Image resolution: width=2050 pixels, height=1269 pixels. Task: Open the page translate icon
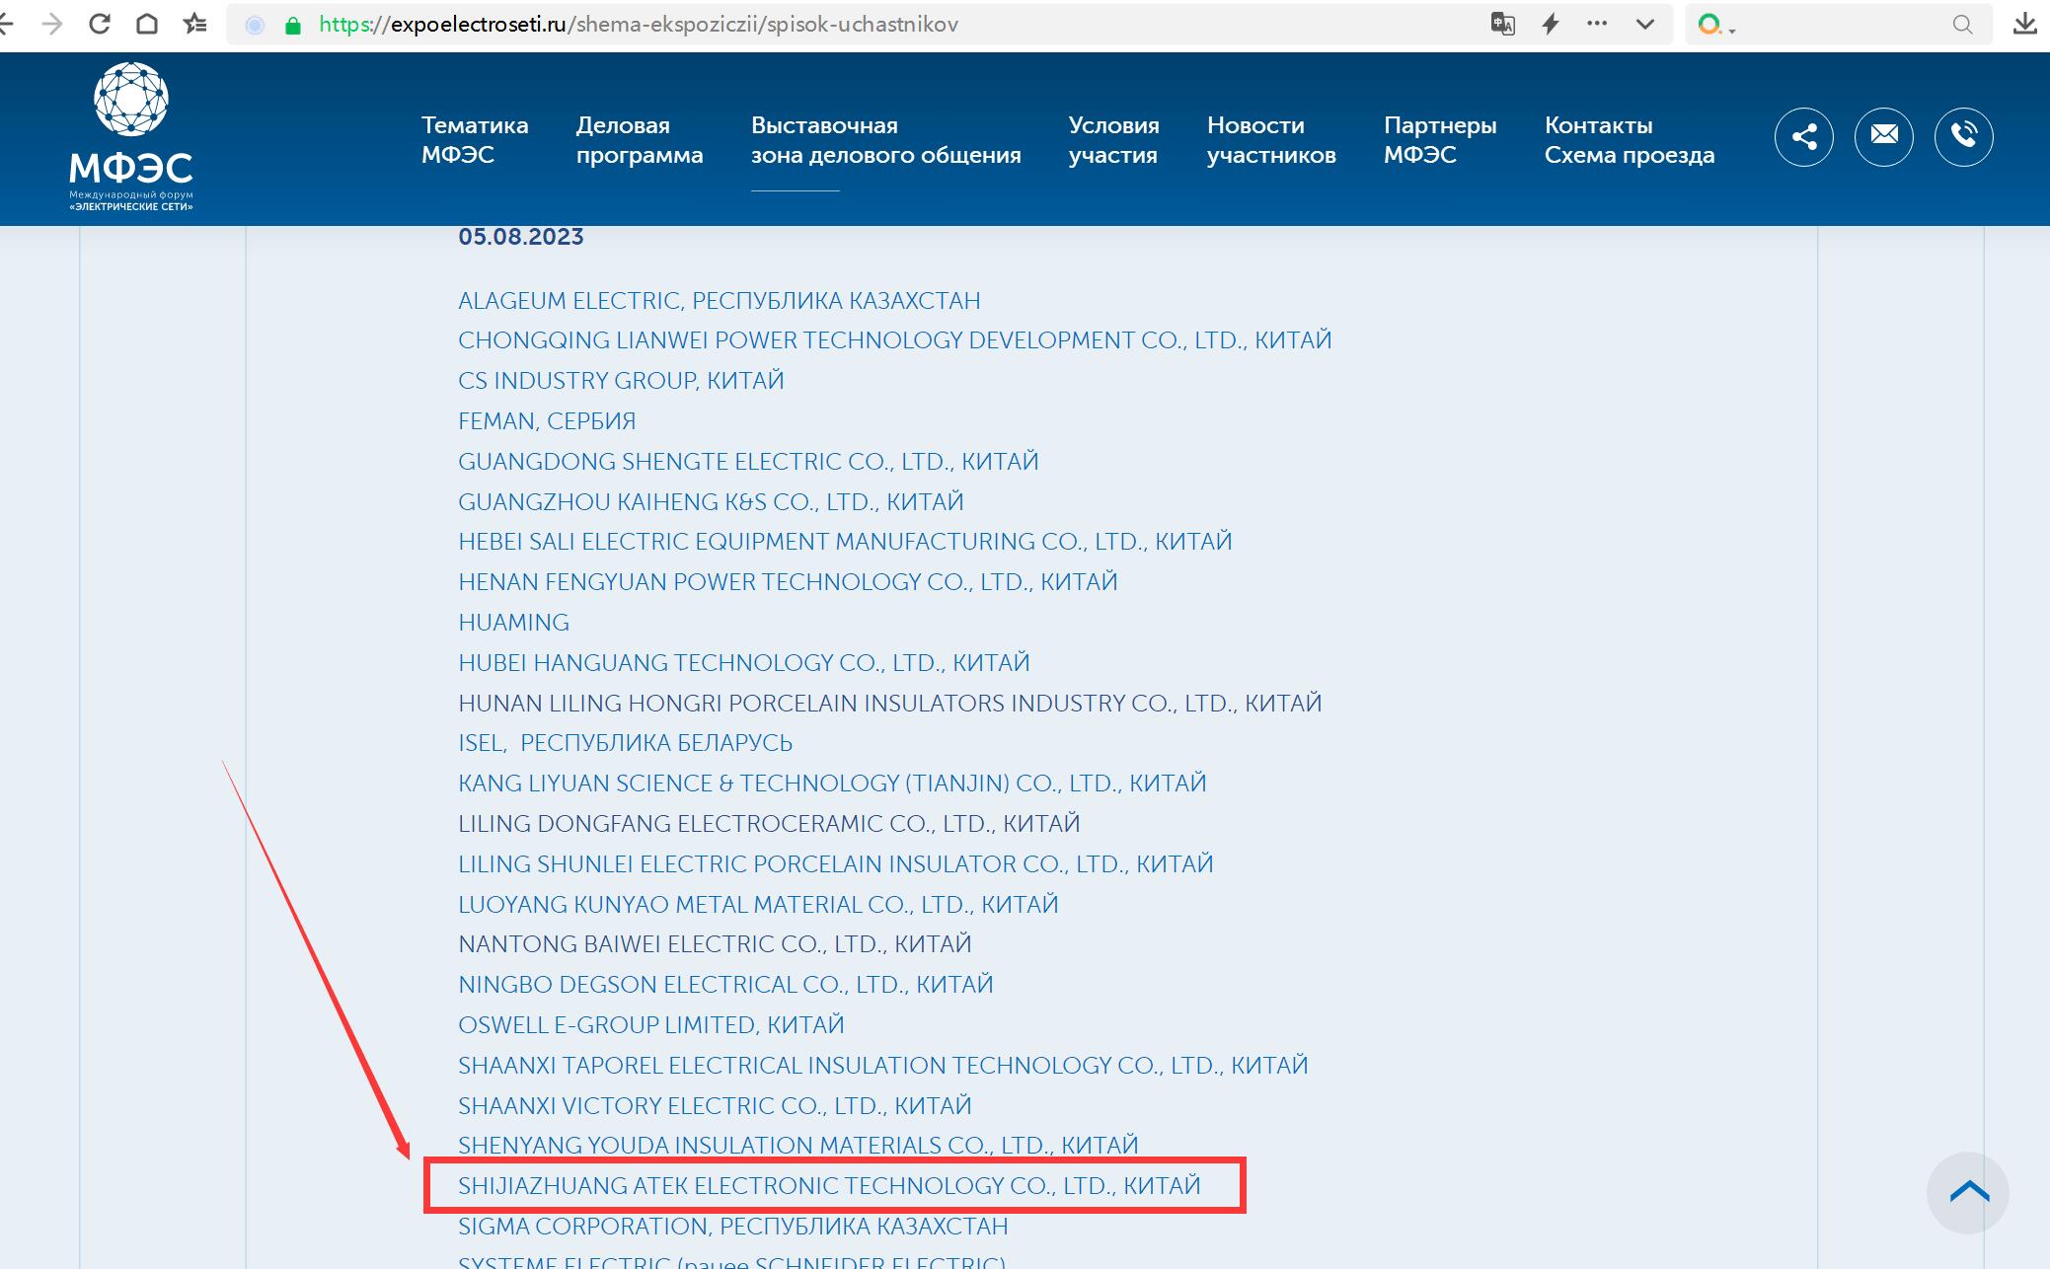(x=1502, y=24)
